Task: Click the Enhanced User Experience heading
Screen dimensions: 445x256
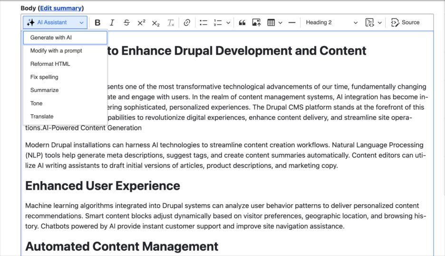Action: (x=103, y=186)
